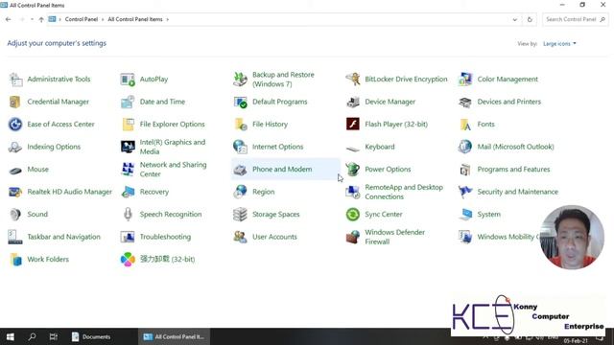The image size is (614, 345).
Task: Click the Up one level arrow
Action: pyautogui.click(x=41, y=19)
